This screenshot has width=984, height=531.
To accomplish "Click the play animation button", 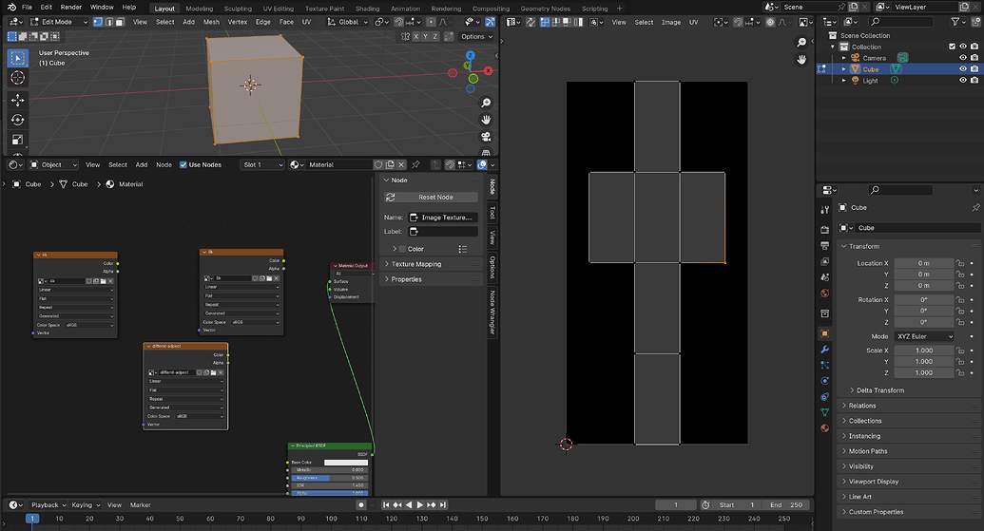I will (420, 504).
